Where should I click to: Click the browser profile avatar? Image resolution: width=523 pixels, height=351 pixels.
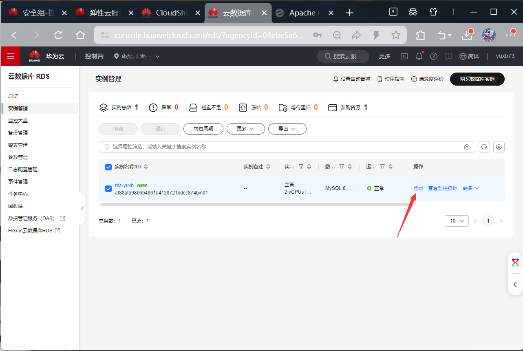(489, 35)
